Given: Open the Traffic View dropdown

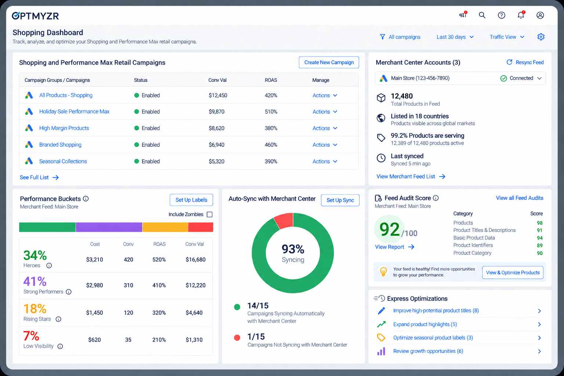Looking at the screenshot, I should pos(507,37).
